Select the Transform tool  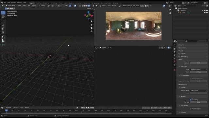click(x=3, y=32)
